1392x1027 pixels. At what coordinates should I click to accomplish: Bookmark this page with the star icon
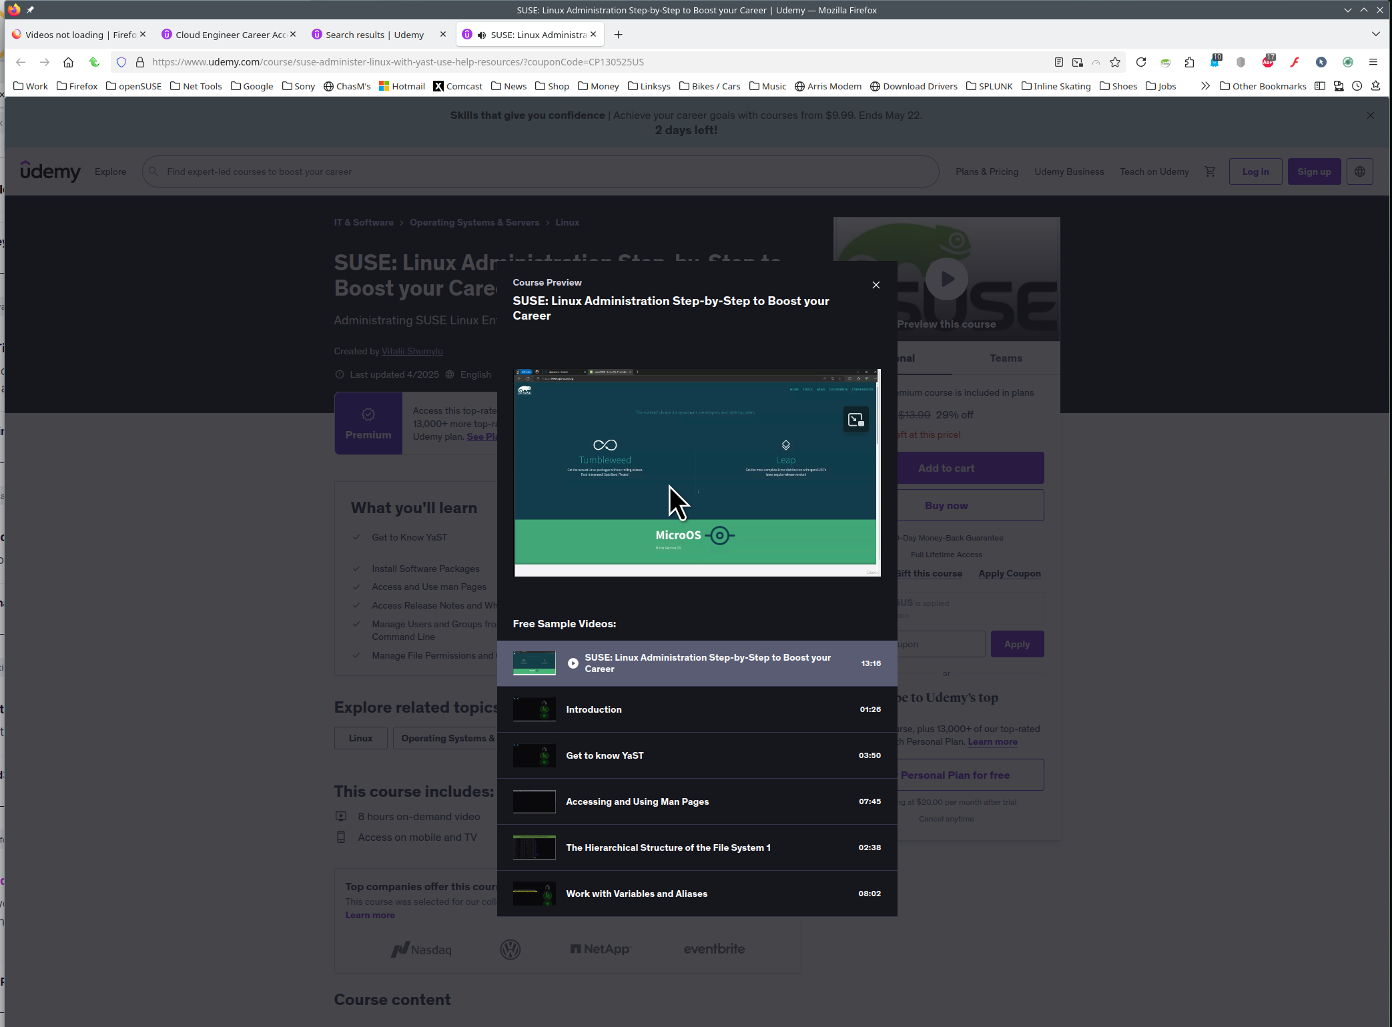tap(1115, 62)
